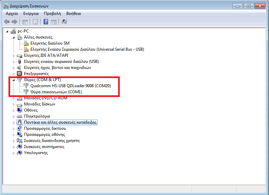Toggle the show/hide console tree toolbar icon
Viewport: 269px width, 195px height.
25,22
